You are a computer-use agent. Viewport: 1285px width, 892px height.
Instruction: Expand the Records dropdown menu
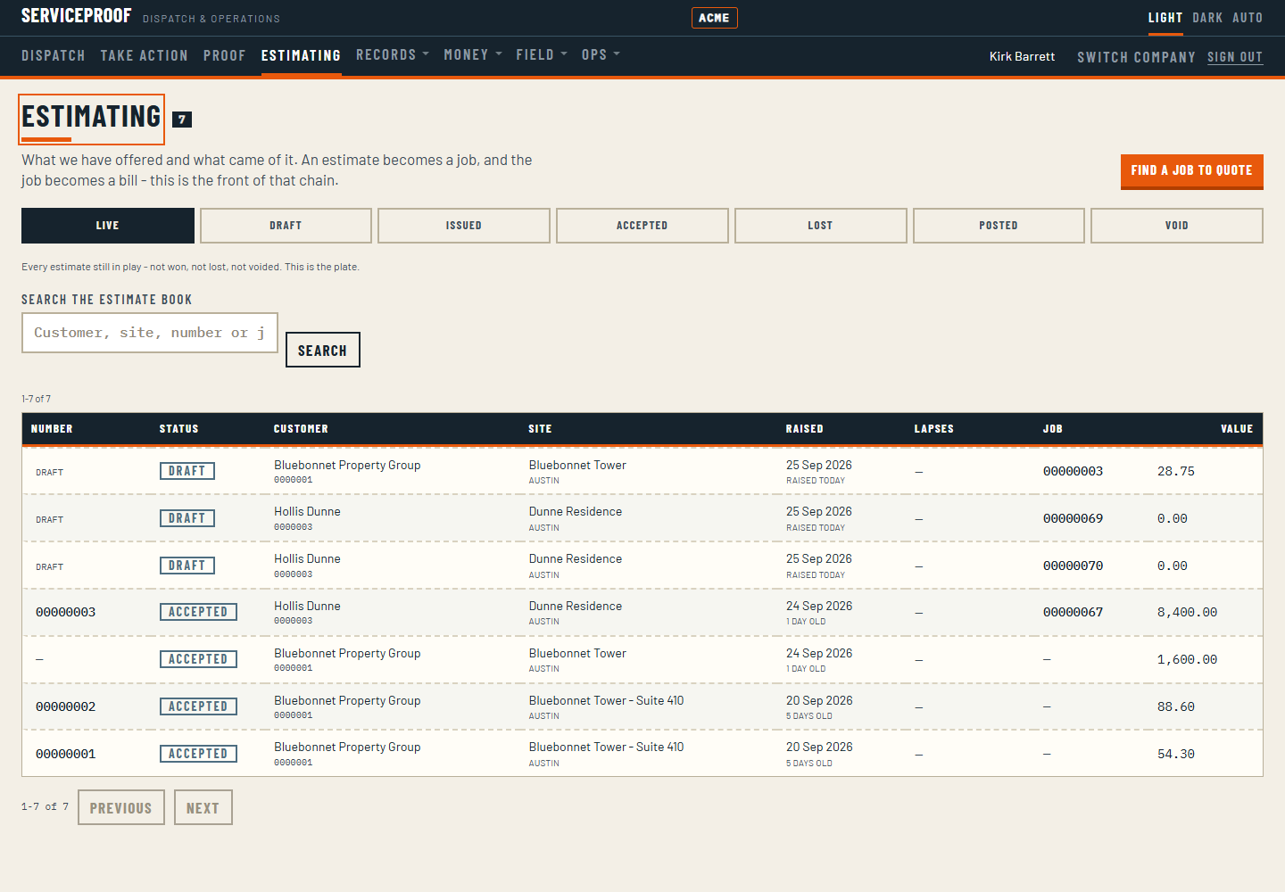point(393,55)
